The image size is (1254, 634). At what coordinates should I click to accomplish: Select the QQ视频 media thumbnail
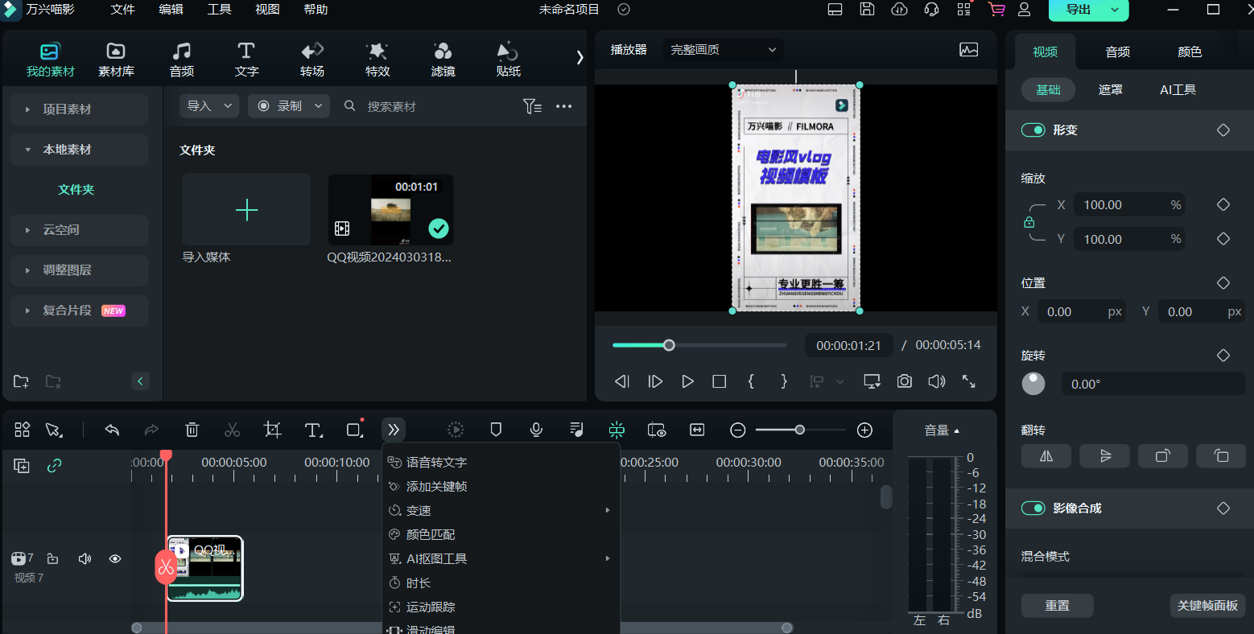click(x=390, y=210)
